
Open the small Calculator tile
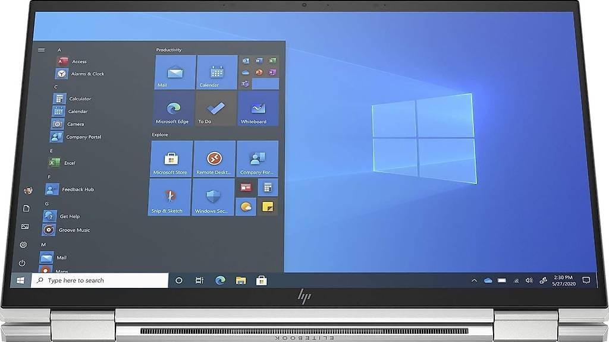(268, 188)
